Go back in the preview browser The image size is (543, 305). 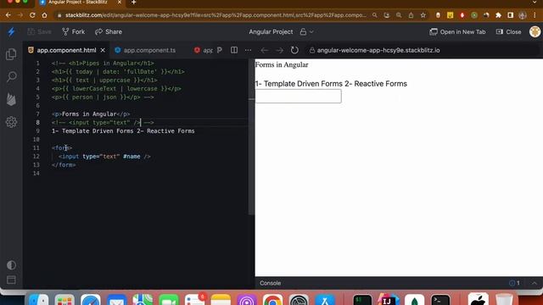tap(265, 50)
